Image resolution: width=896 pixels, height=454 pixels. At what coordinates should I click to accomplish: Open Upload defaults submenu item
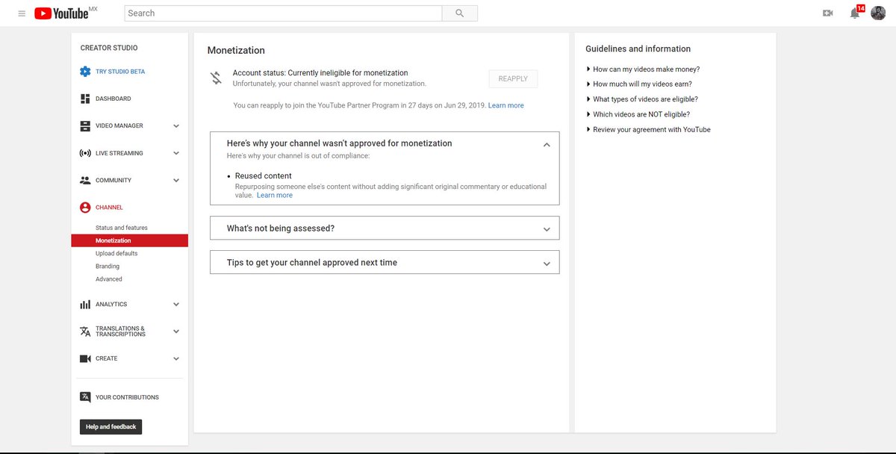click(x=116, y=253)
